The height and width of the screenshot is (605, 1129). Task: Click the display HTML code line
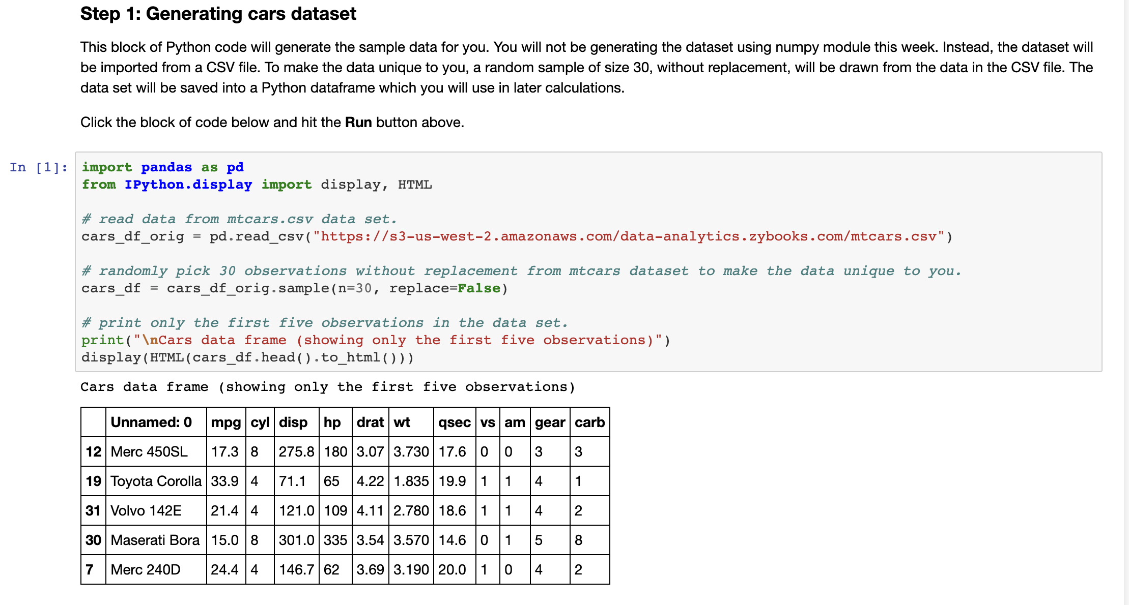247,357
